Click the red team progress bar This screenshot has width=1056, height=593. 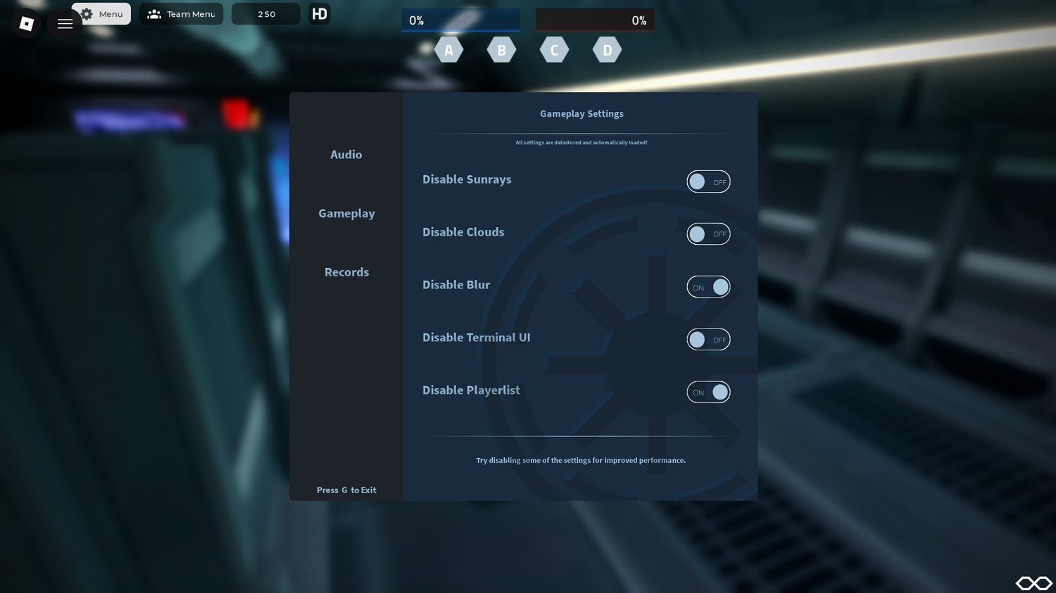pos(595,20)
